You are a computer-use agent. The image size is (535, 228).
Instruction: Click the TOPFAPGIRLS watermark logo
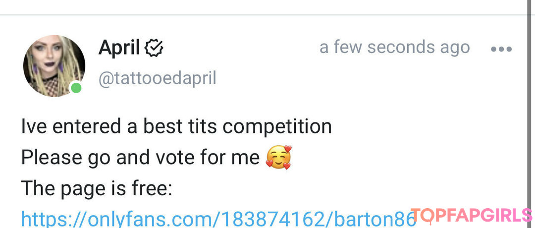(x=472, y=215)
